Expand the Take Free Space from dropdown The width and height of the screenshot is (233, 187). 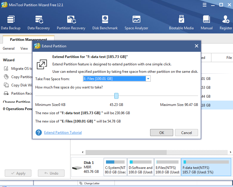[x=148, y=79]
